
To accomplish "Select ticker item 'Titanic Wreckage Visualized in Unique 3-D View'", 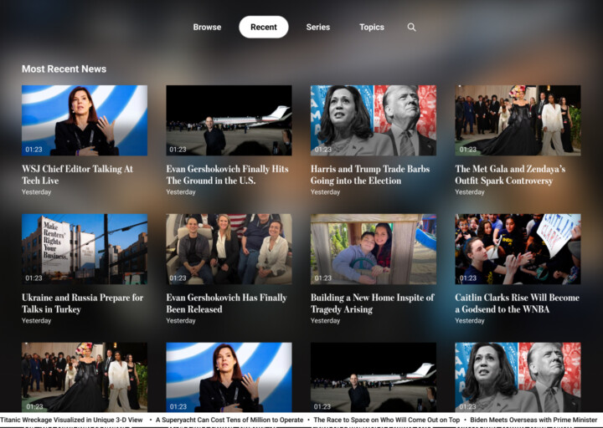I will pos(71,420).
